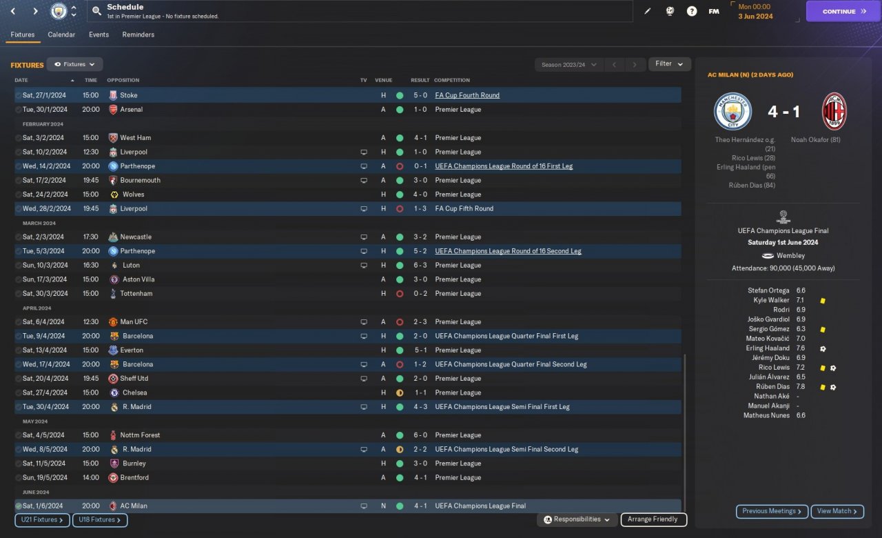This screenshot has width=882, height=538.
Task: Click the TV icon in the Newcastle row
Action: [x=364, y=237]
